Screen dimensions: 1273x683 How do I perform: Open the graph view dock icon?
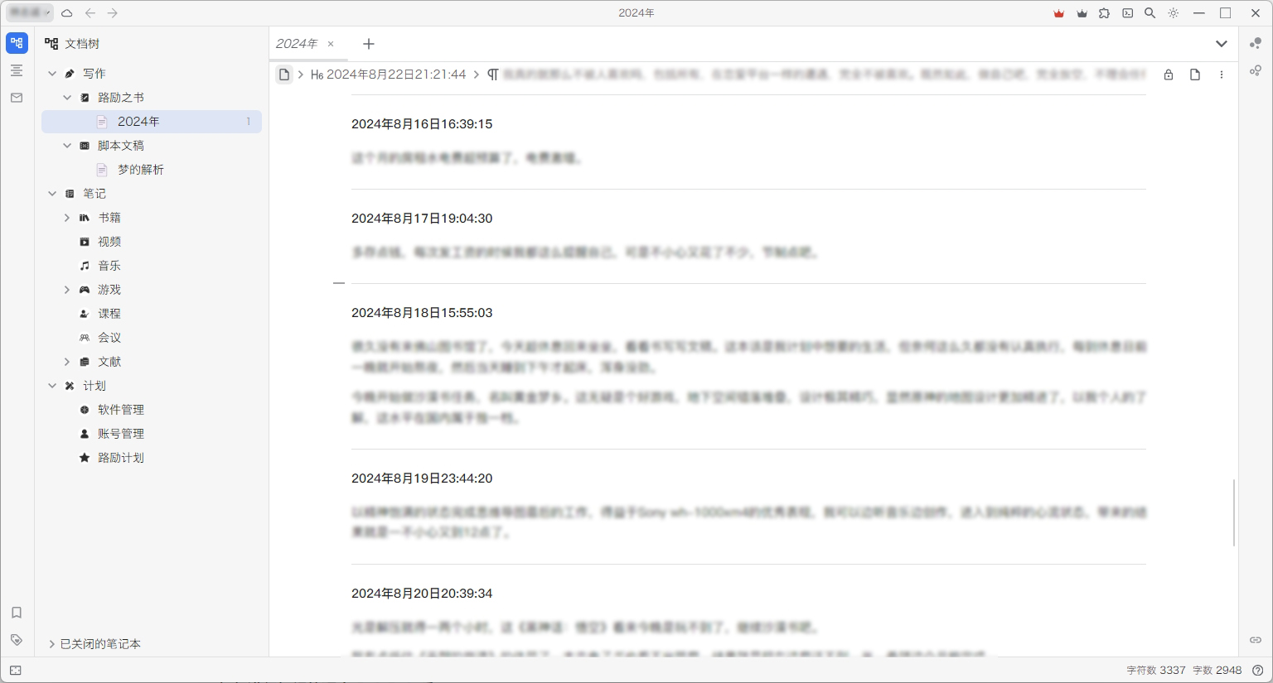(1256, 43)
